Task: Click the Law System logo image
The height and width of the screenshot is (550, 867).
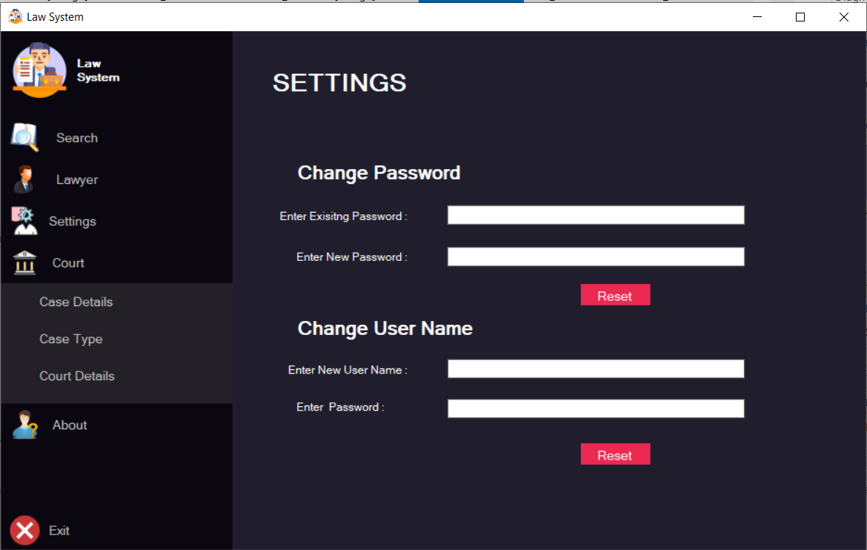Action: point(39,69)
